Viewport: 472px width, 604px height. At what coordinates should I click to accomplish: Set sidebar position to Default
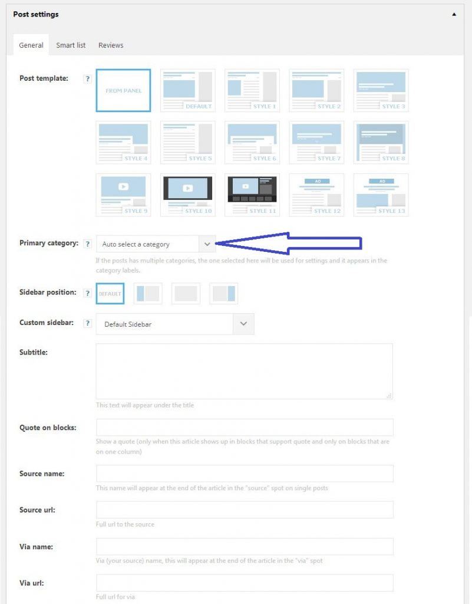point(110,293)
